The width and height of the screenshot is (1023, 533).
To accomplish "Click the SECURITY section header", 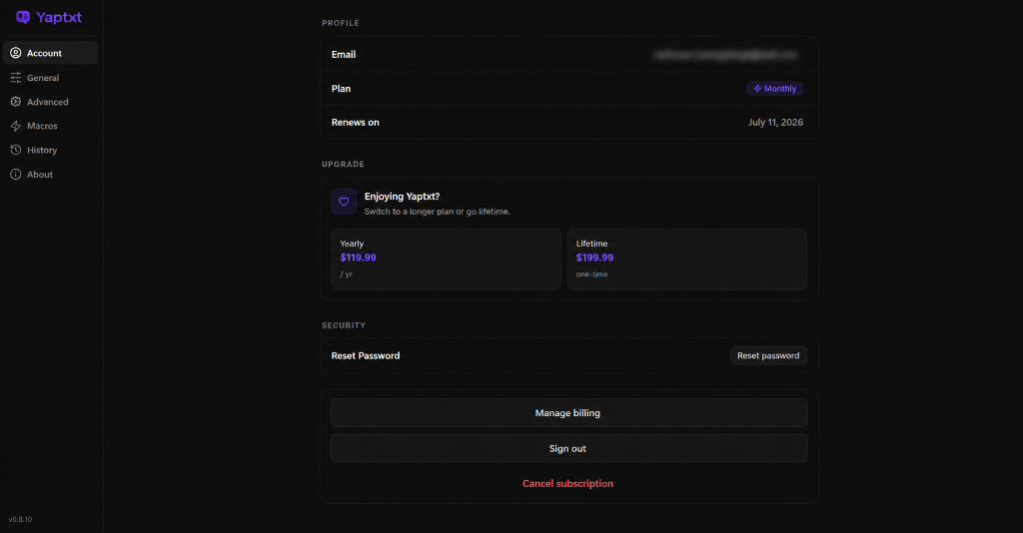I will tap(344, 325).
